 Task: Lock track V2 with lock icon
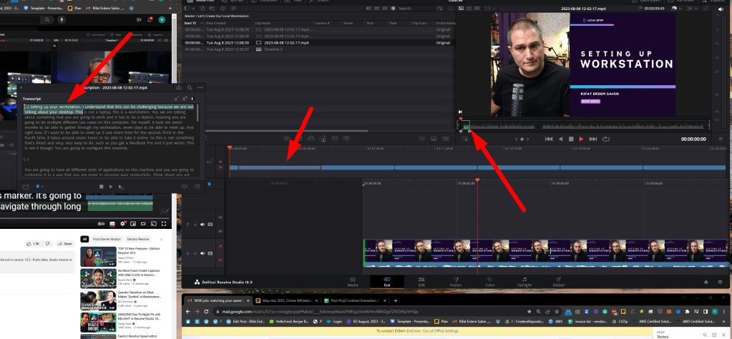click(195, 225)
